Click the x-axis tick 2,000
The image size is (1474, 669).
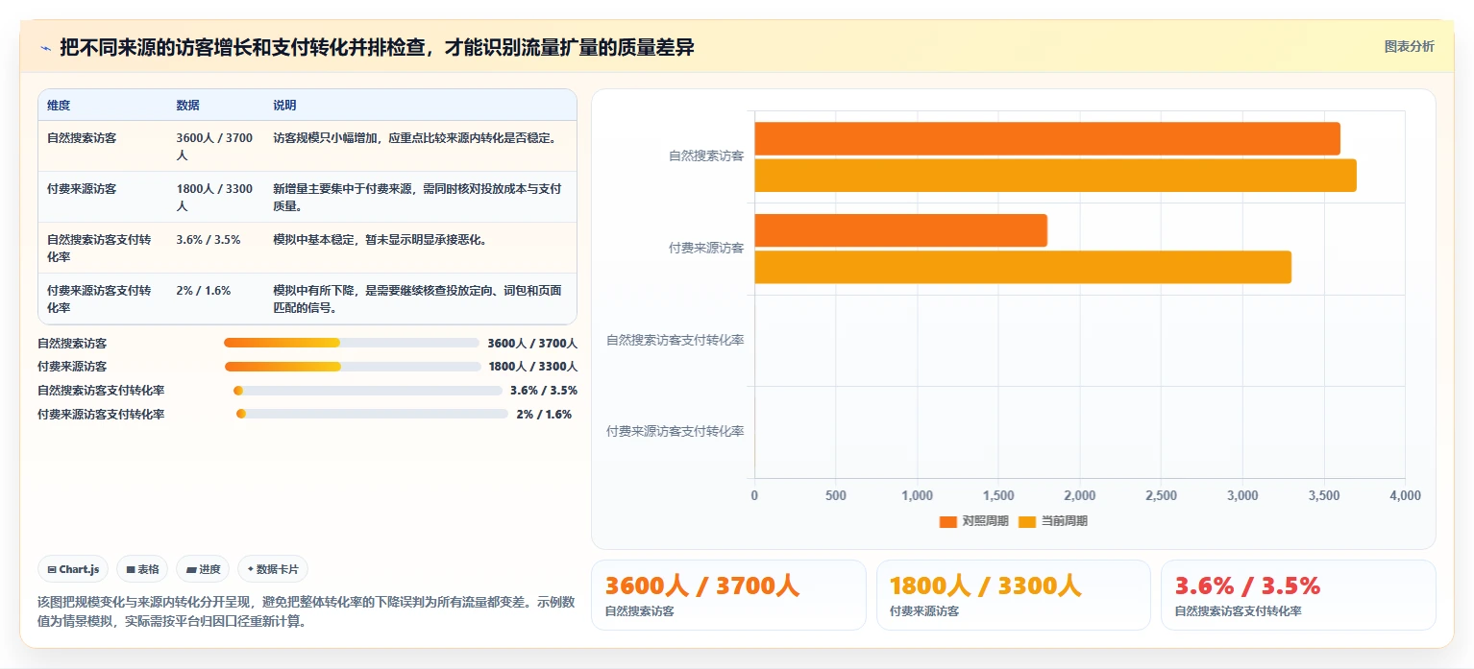(1080, 496)
